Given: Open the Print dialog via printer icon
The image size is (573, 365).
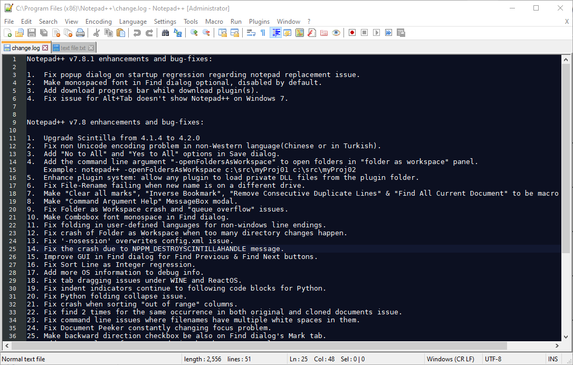Looking at the screenshot, I should pyautogui.click(x=80, y=33).
